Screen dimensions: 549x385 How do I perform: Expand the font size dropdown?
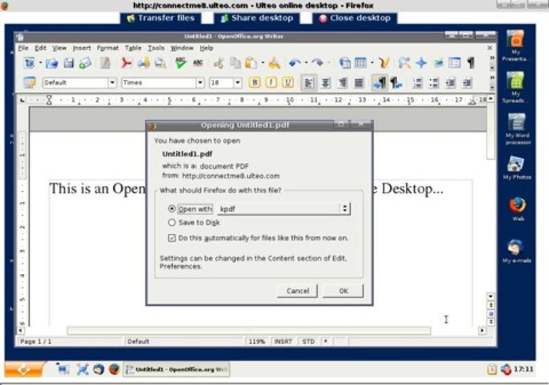point(238,83)
